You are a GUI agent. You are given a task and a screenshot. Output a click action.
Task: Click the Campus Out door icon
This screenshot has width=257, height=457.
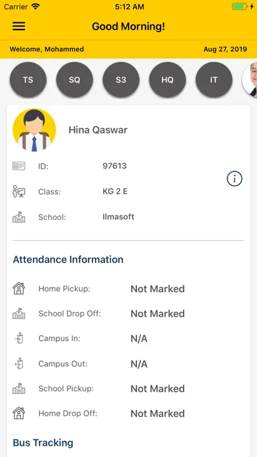click(19, 364)
